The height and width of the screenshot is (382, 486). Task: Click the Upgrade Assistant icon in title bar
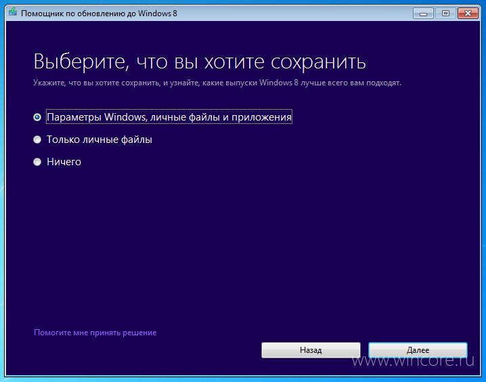pos(13,12)
